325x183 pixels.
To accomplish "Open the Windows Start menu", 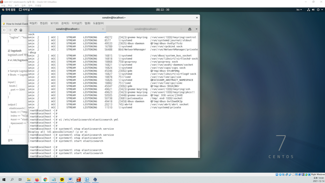I will [4, 179].
